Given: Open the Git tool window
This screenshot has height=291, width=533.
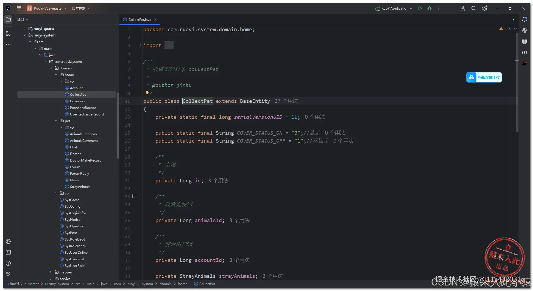Looking at the screenshot, I should tap(8, 274).
